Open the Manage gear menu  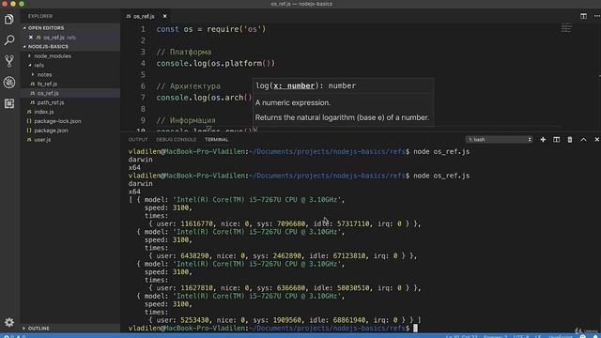9,322
